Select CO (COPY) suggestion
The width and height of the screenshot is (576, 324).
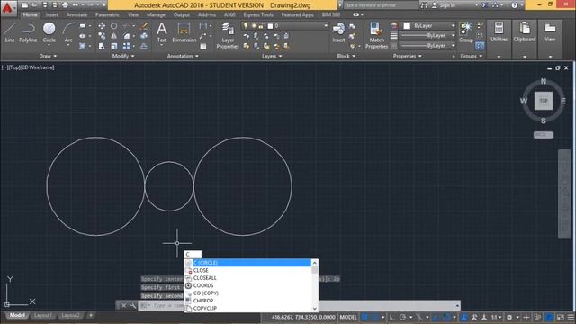pos(247,293)
